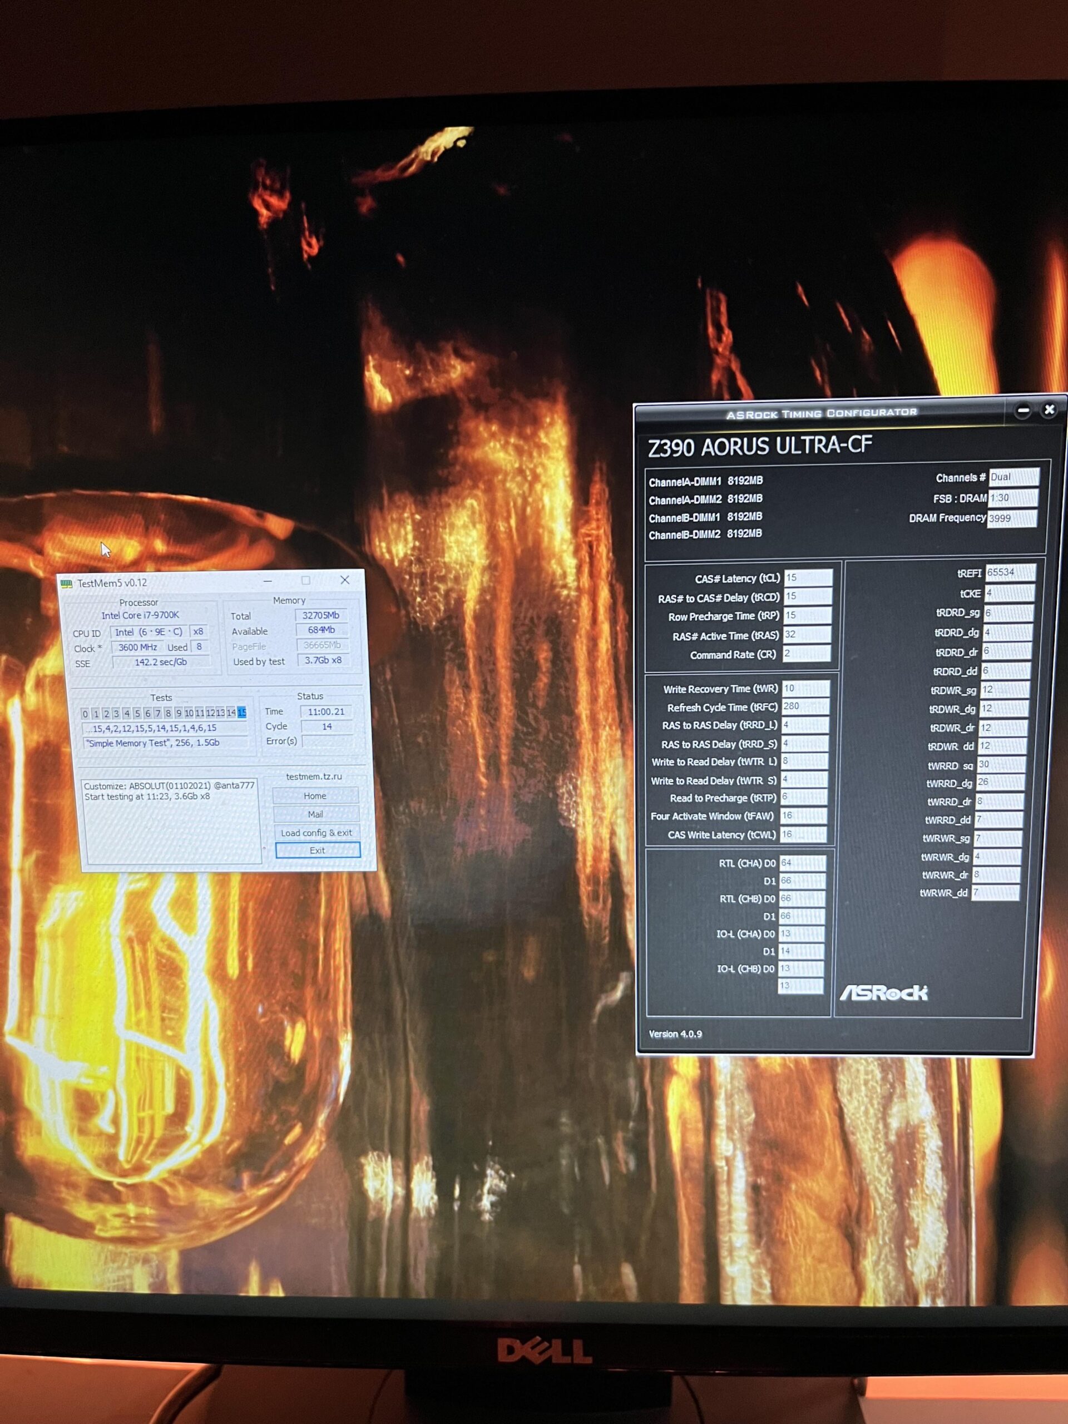1068x1424 pixels.
Task: Click the tRDRD_sg field
Action: [x=1008, y=613]
